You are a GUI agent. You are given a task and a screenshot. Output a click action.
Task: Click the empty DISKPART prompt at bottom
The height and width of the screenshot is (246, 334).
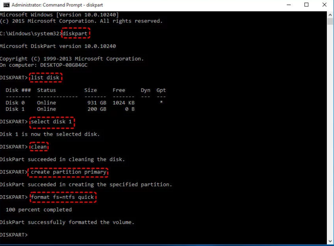coord(14,235)
